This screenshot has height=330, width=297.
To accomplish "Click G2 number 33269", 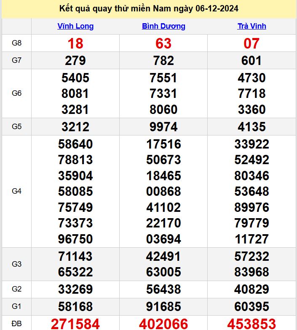I will 75,289.
